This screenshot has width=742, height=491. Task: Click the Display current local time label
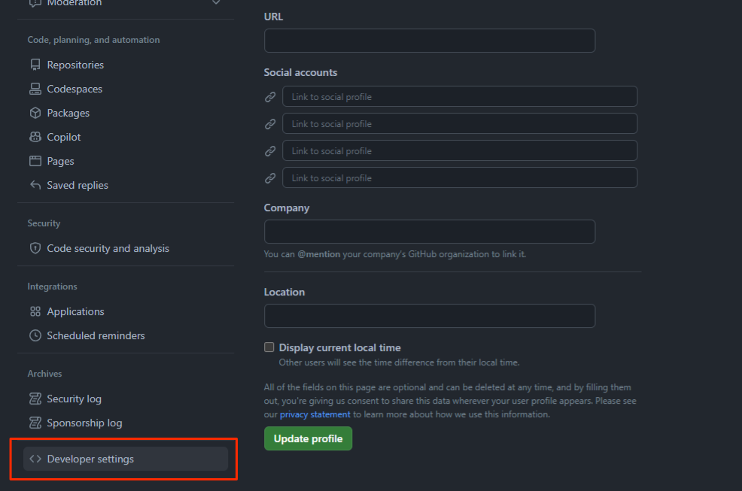tap(339, 347)
